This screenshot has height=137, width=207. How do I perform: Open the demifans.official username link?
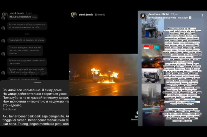(159, 14)
